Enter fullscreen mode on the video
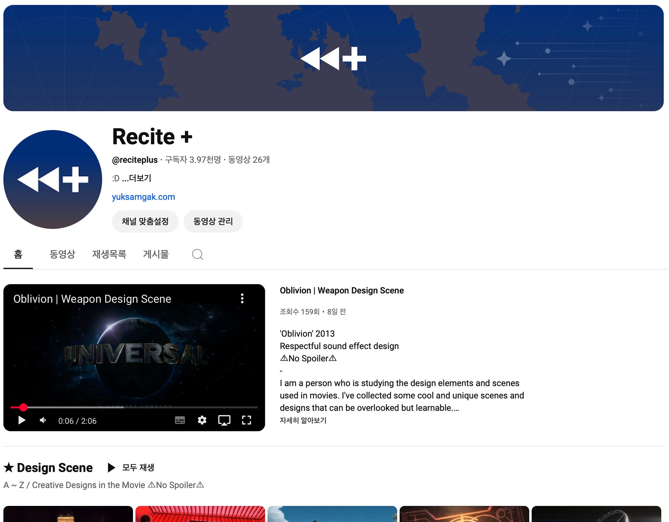The image size is (669, 522). [x=246, y=420]
